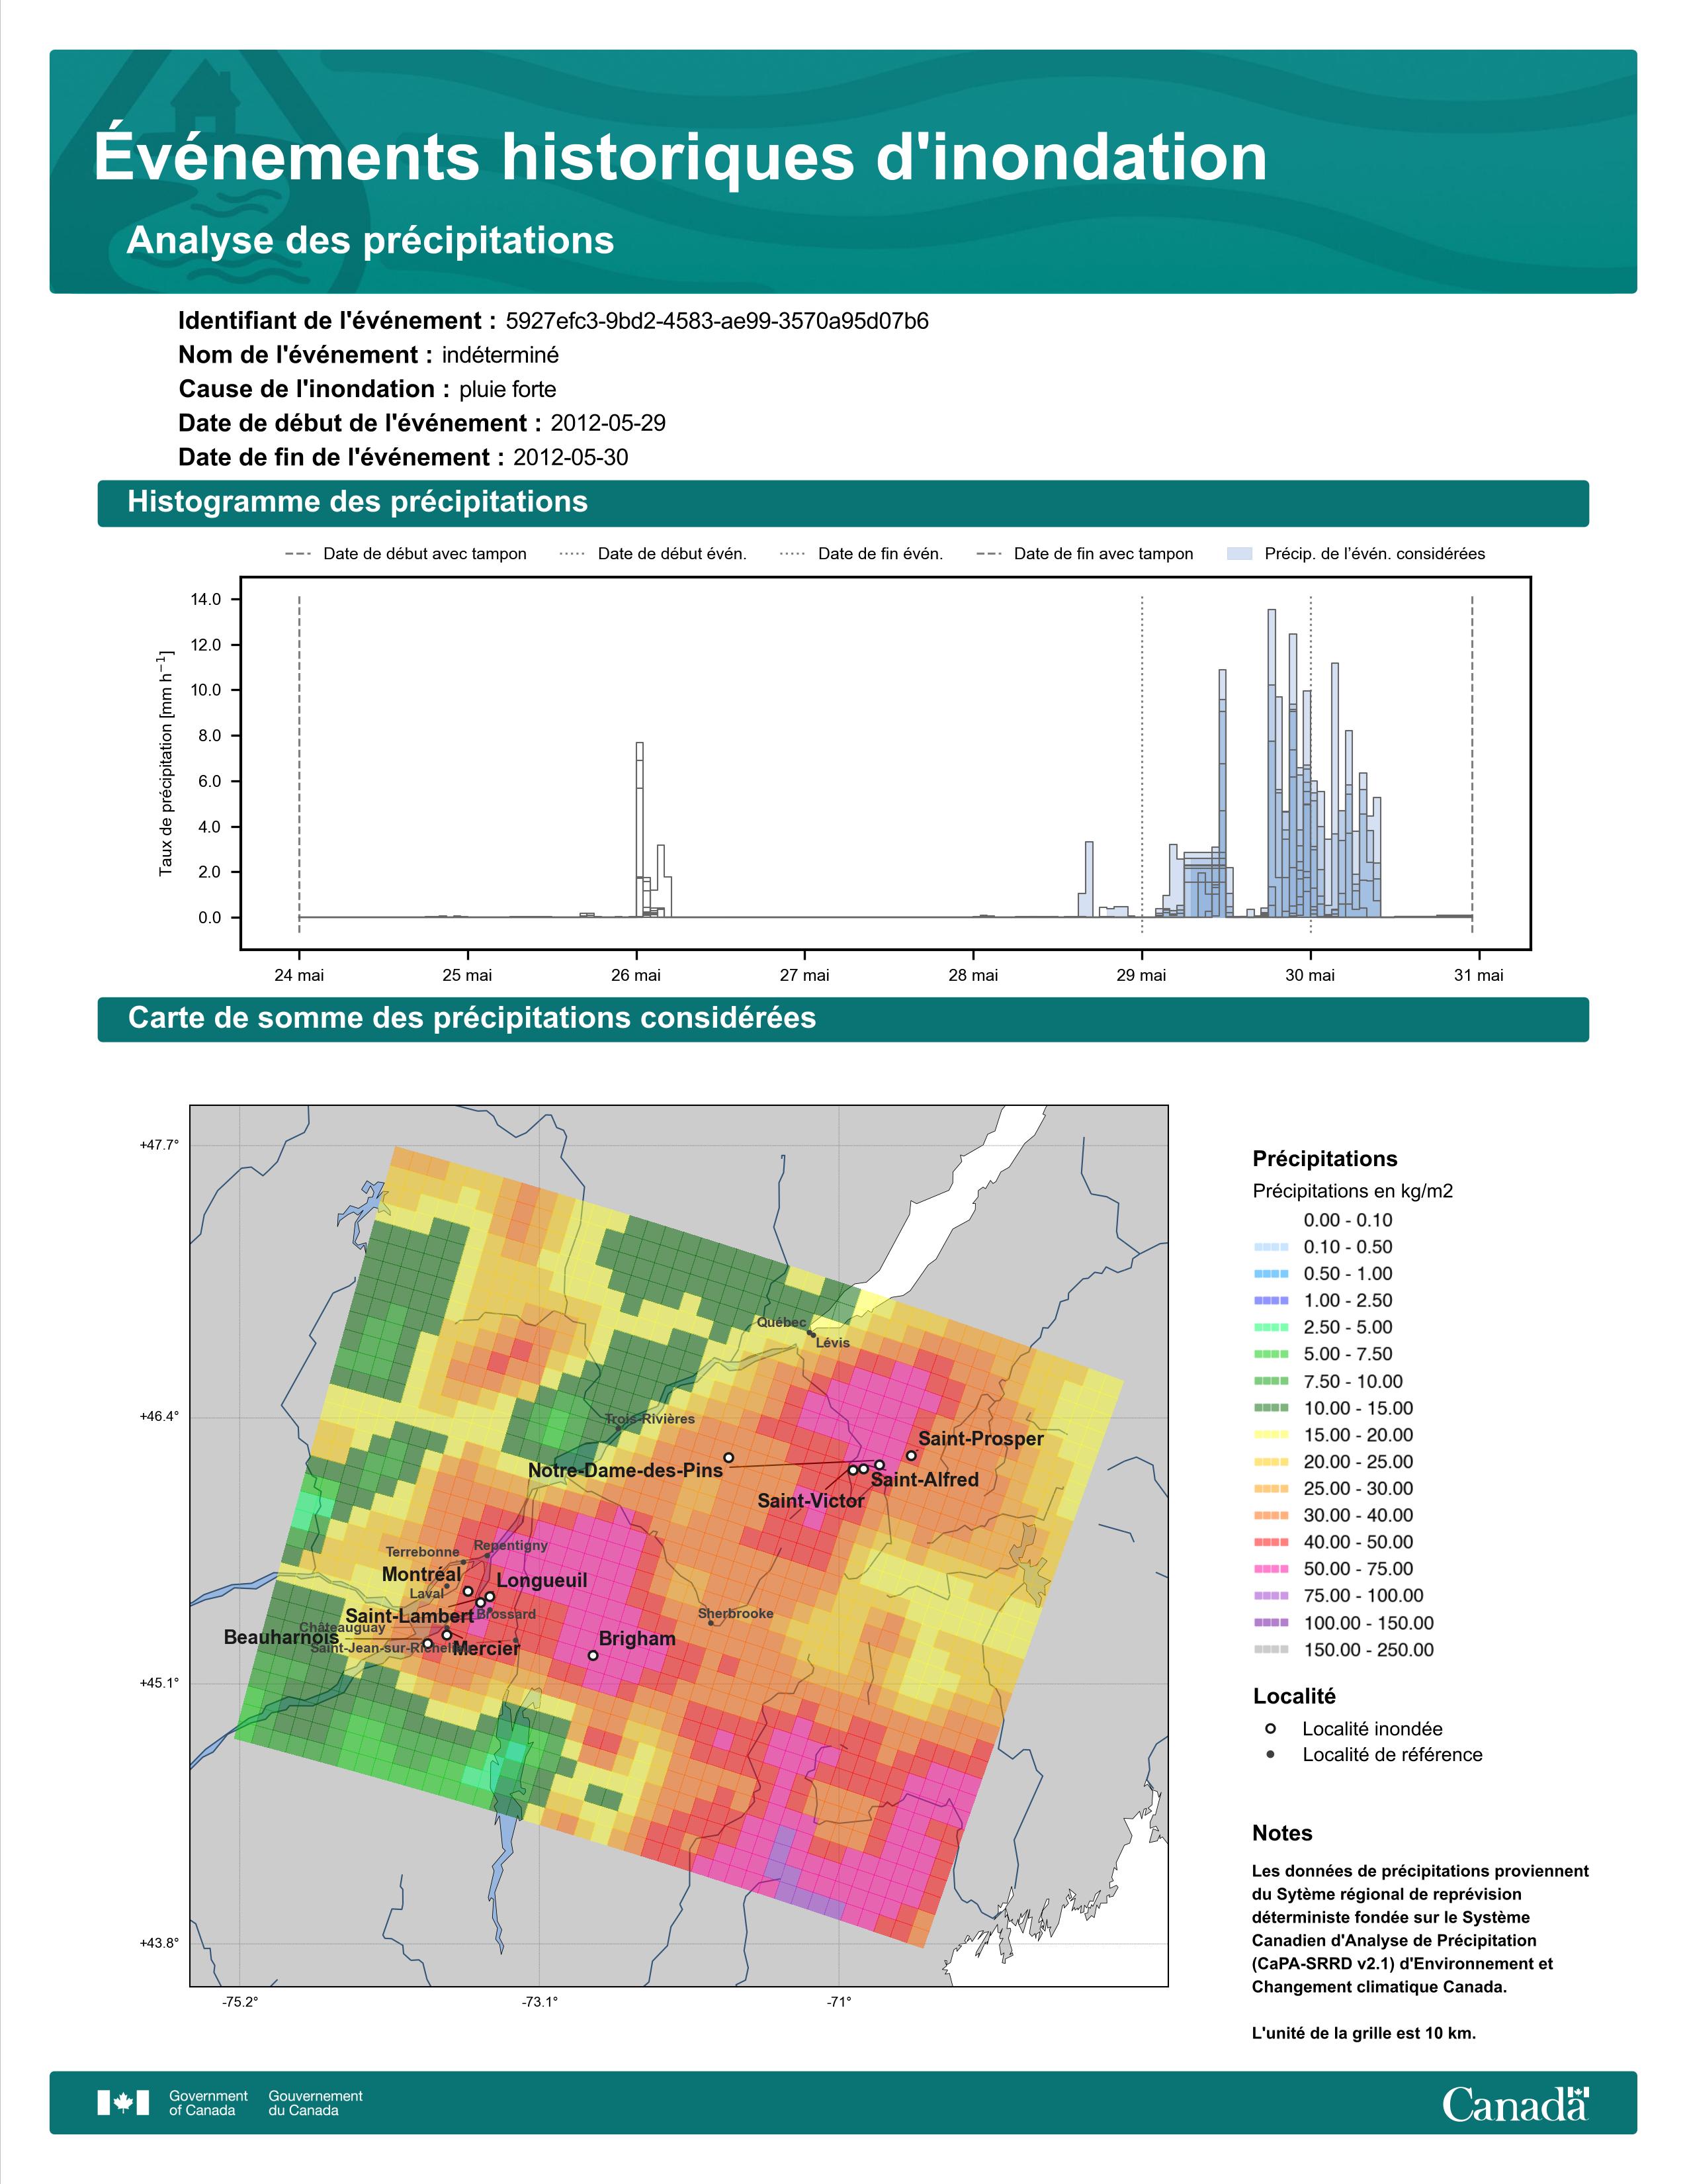Image resolution: width=1687 pixels, height=2184 pixels.
Task: Click the Événements historiques d'inondation title
Action: coord(681,157)
